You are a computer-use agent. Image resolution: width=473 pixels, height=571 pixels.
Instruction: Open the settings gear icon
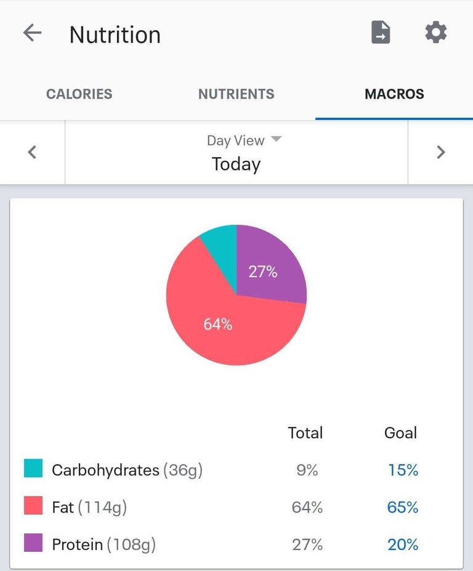click(435, 33)
